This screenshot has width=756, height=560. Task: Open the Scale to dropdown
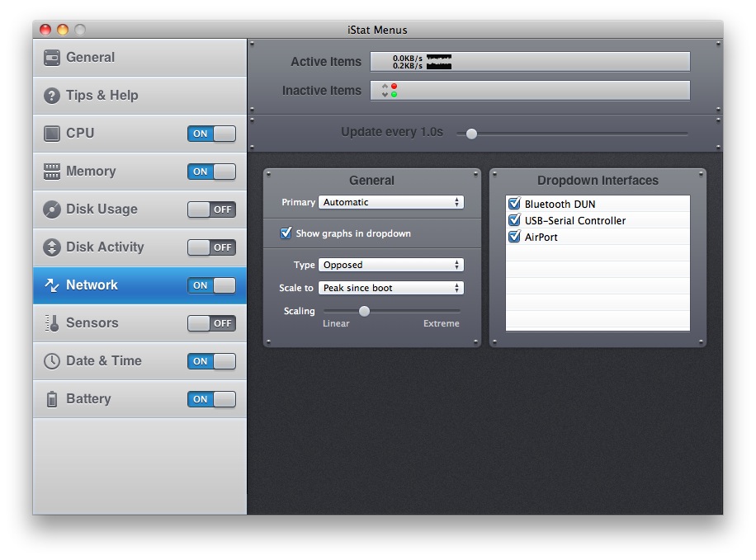point(391,287)
